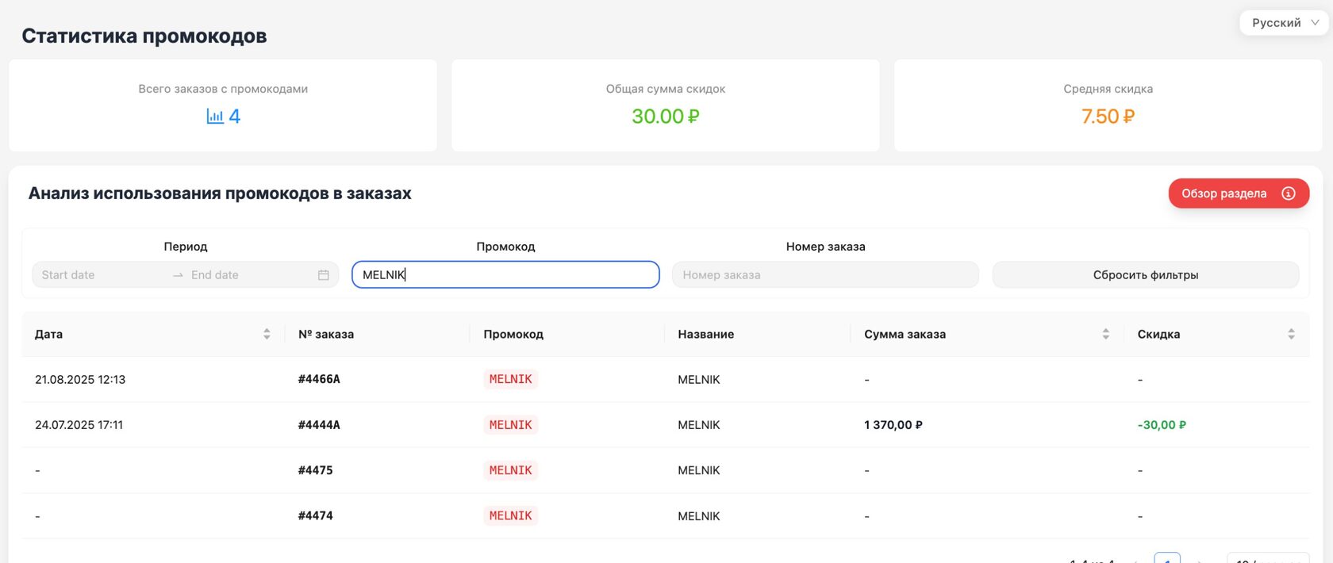Click the Номер заказа input field
Image resolution: width=1333 pixels, height=563 pixels.
tap(825, 275)
